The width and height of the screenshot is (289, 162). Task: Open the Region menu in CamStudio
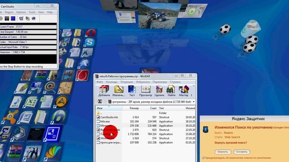point(9,12)
